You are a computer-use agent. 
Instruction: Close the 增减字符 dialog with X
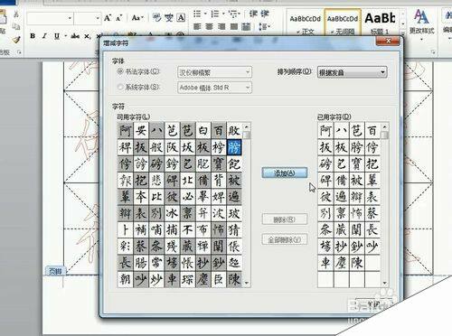(x=388, y=41)
